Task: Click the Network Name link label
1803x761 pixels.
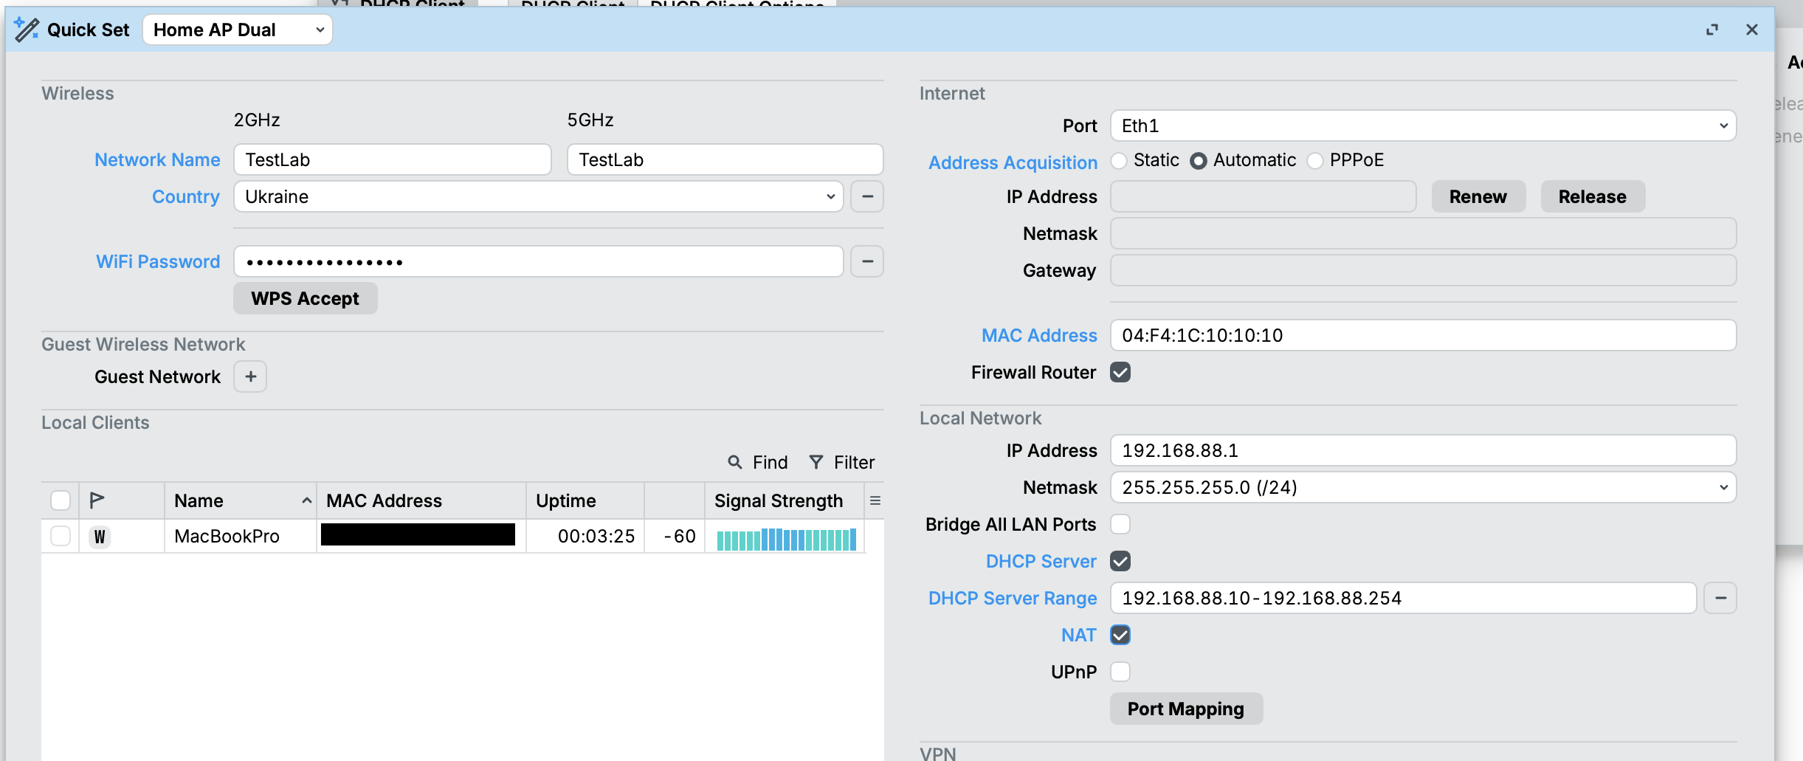Action: (157, 159)
